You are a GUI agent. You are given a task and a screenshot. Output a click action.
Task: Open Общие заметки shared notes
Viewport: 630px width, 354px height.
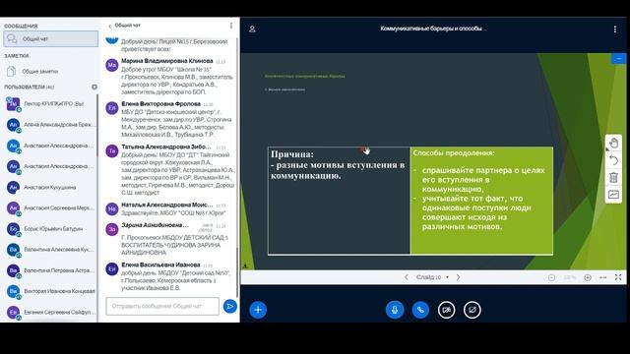click(49, 72)
